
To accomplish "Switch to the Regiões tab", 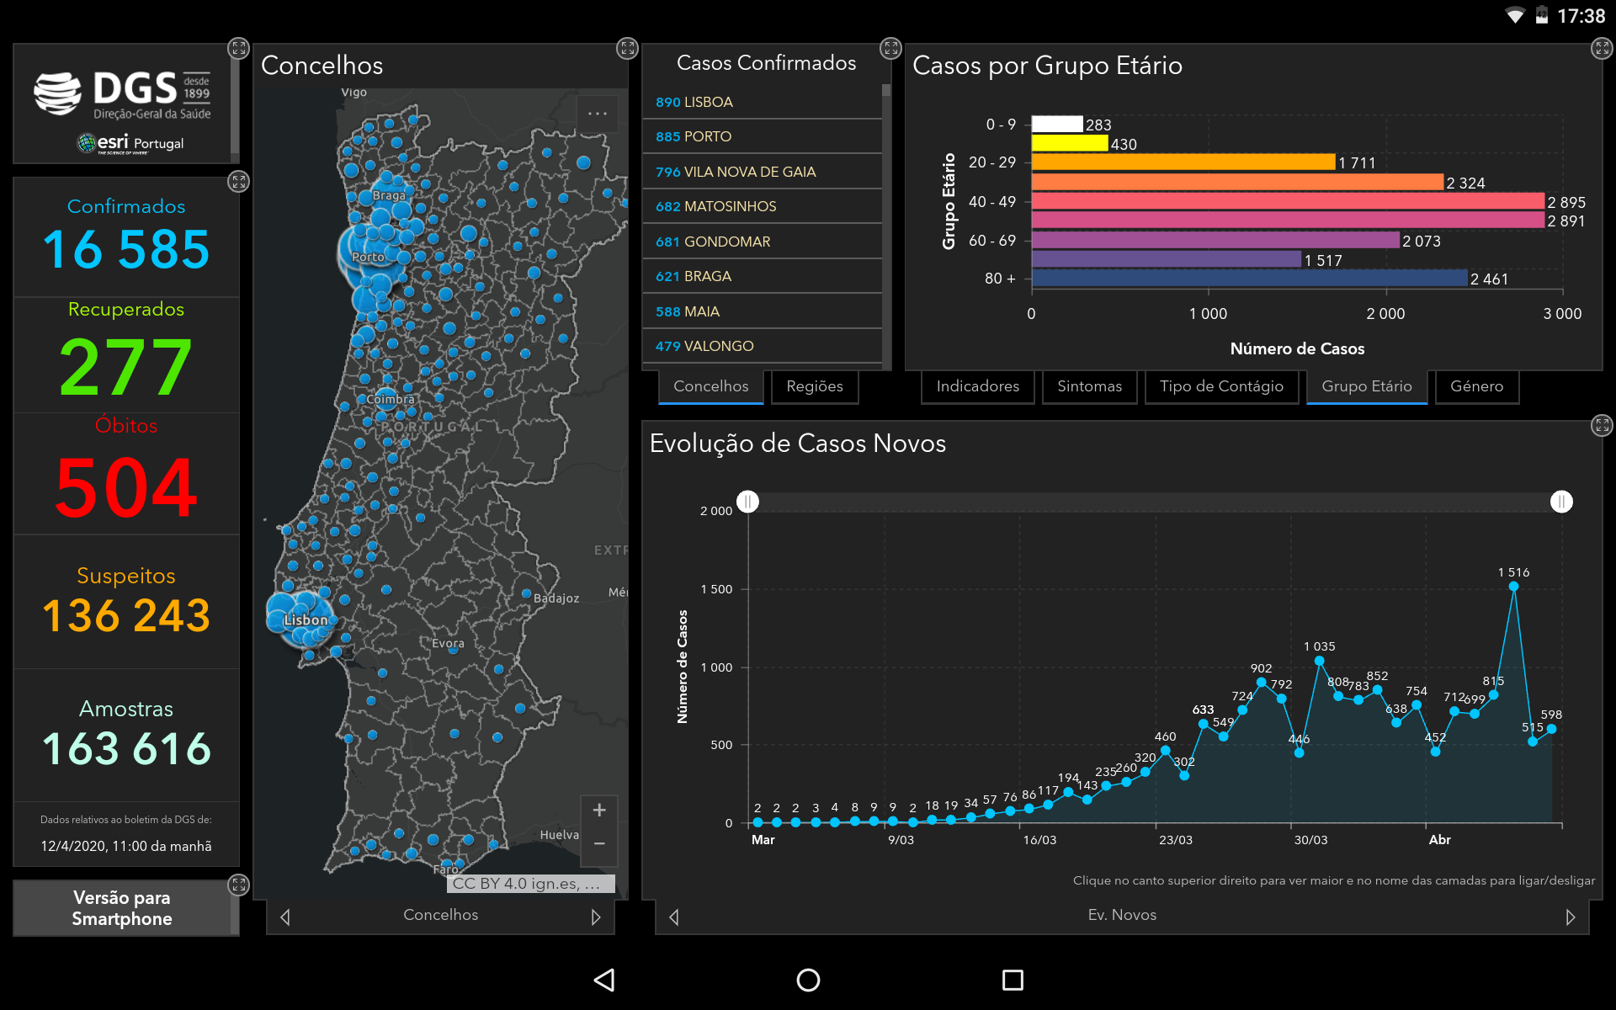I will (814, 386).
